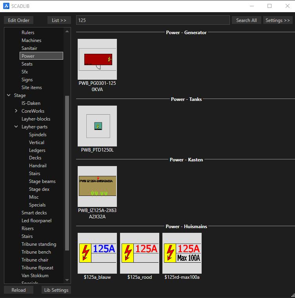Image resolution: width=295 pixels, height=298 pixels.
Task: Expand the CoreWorks tree node
Action: click(x=16, y=111)
